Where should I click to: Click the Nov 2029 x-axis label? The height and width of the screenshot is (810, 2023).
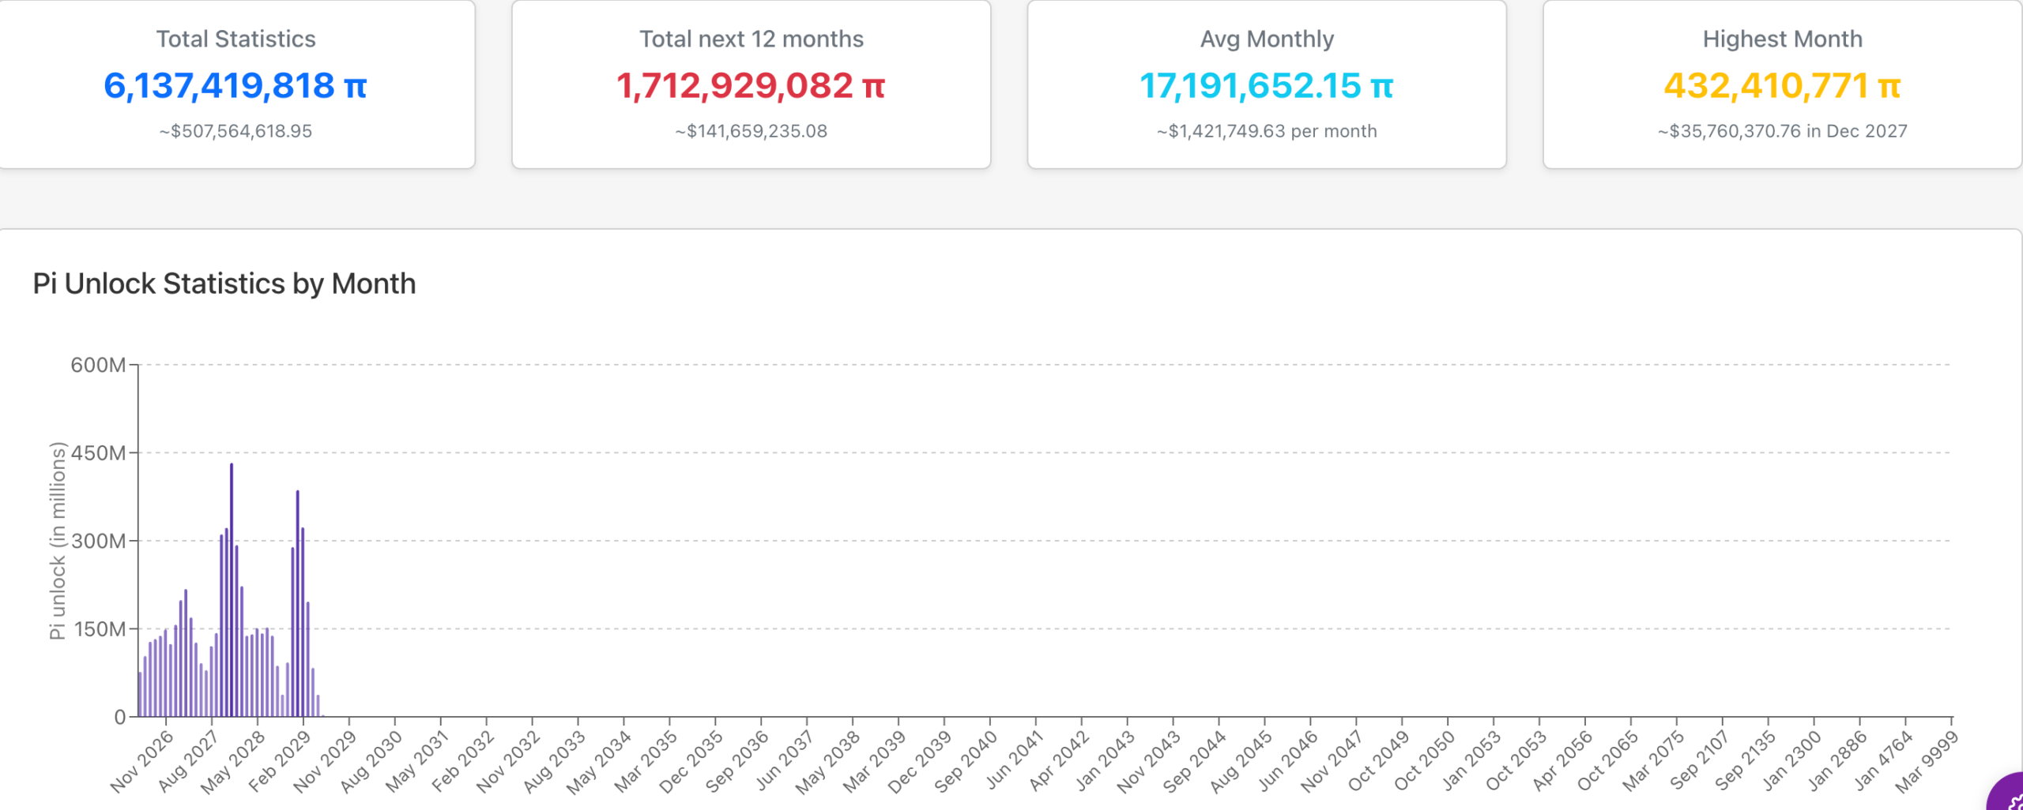326,761
